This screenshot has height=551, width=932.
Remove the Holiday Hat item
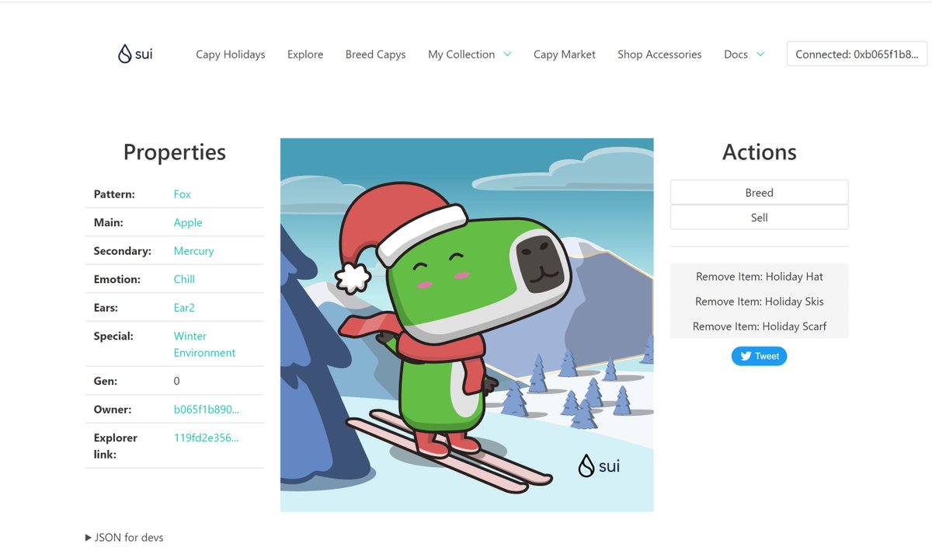[760, 277]
